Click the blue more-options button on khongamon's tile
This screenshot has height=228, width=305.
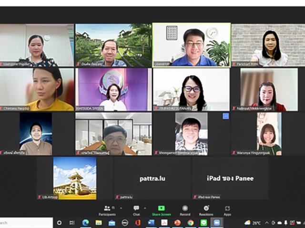[x=225, y=116]
